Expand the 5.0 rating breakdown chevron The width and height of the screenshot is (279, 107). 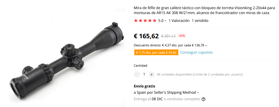coord(165,21)
